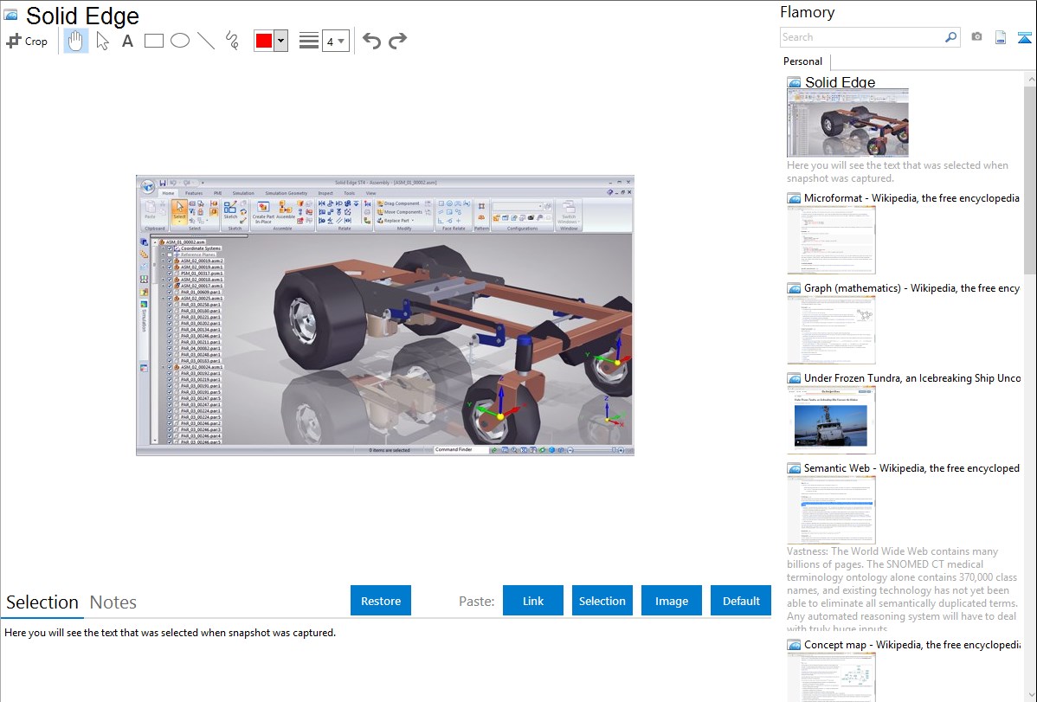Click the Sketch icon in the Solid Edge snapshot
The image size is (1037, 702).
click(x=230, y=210)
